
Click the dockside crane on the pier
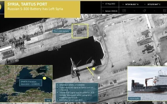tap(73, 68)
